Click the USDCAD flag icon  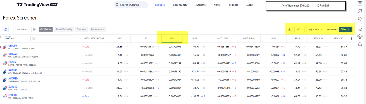click(x=5, y=55)
